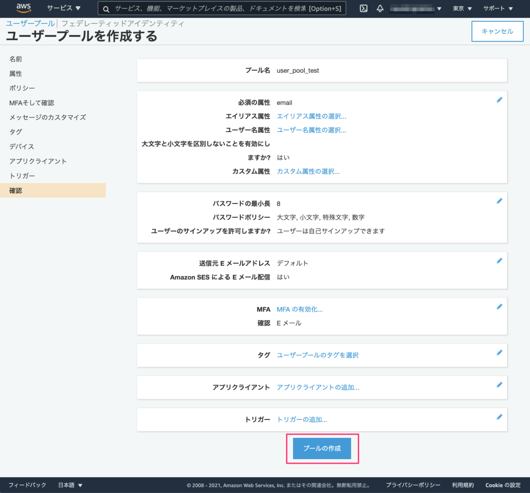This screenshot has height=493, width=530.
Task: Open アプリクライアントの追加 link
Action: pyautogui.click(x=318, y=388)
